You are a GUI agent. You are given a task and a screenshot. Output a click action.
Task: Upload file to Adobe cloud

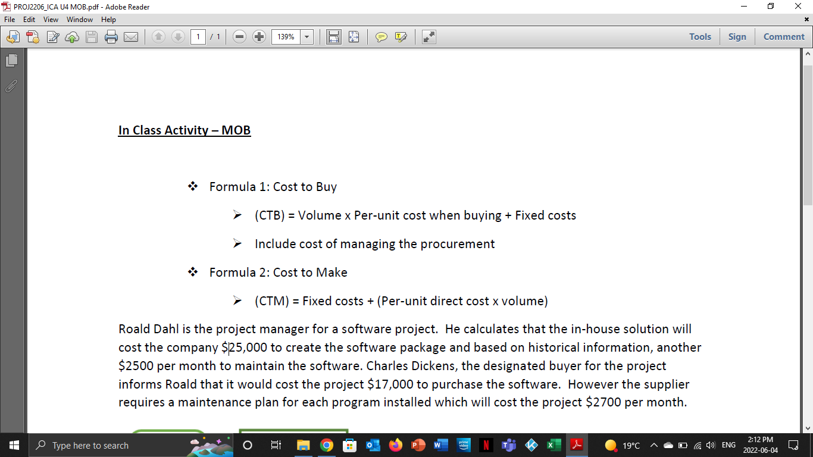point(71,37)
